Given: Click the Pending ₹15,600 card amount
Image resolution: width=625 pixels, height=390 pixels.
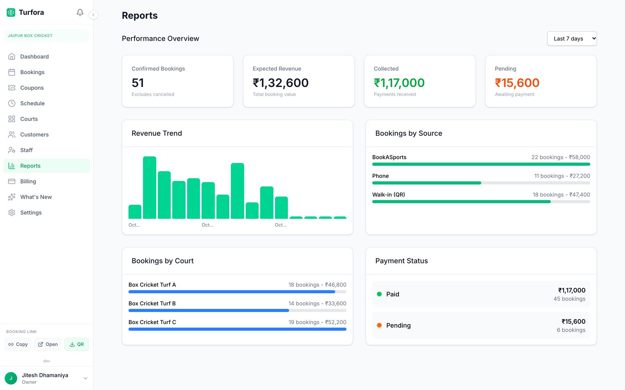Looking at the screenshot, I should [x=517, y=83].
